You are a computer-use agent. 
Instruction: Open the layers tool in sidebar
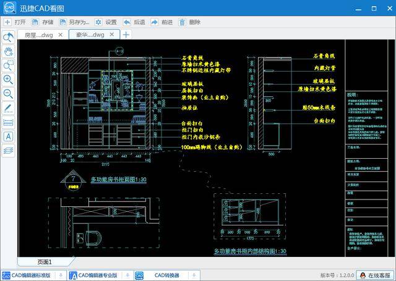8,151
